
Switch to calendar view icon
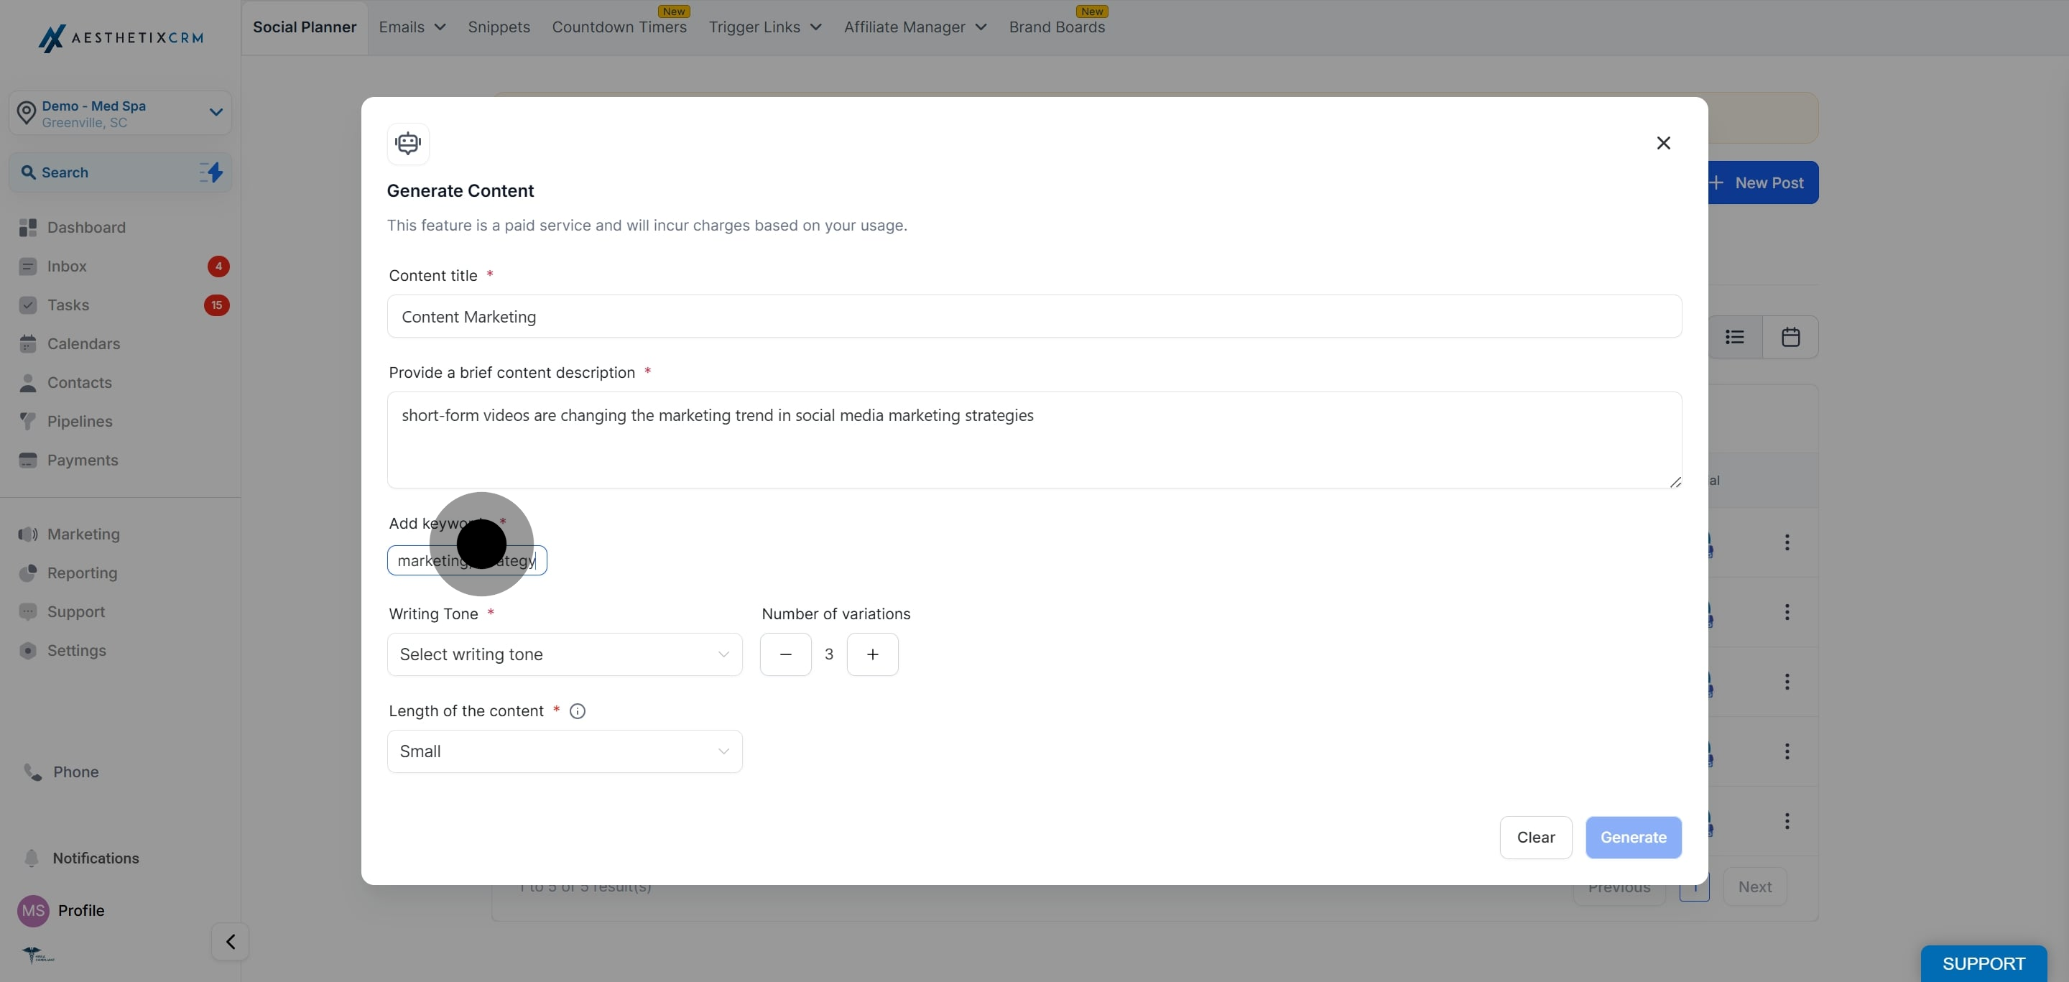pos(1790,337)
